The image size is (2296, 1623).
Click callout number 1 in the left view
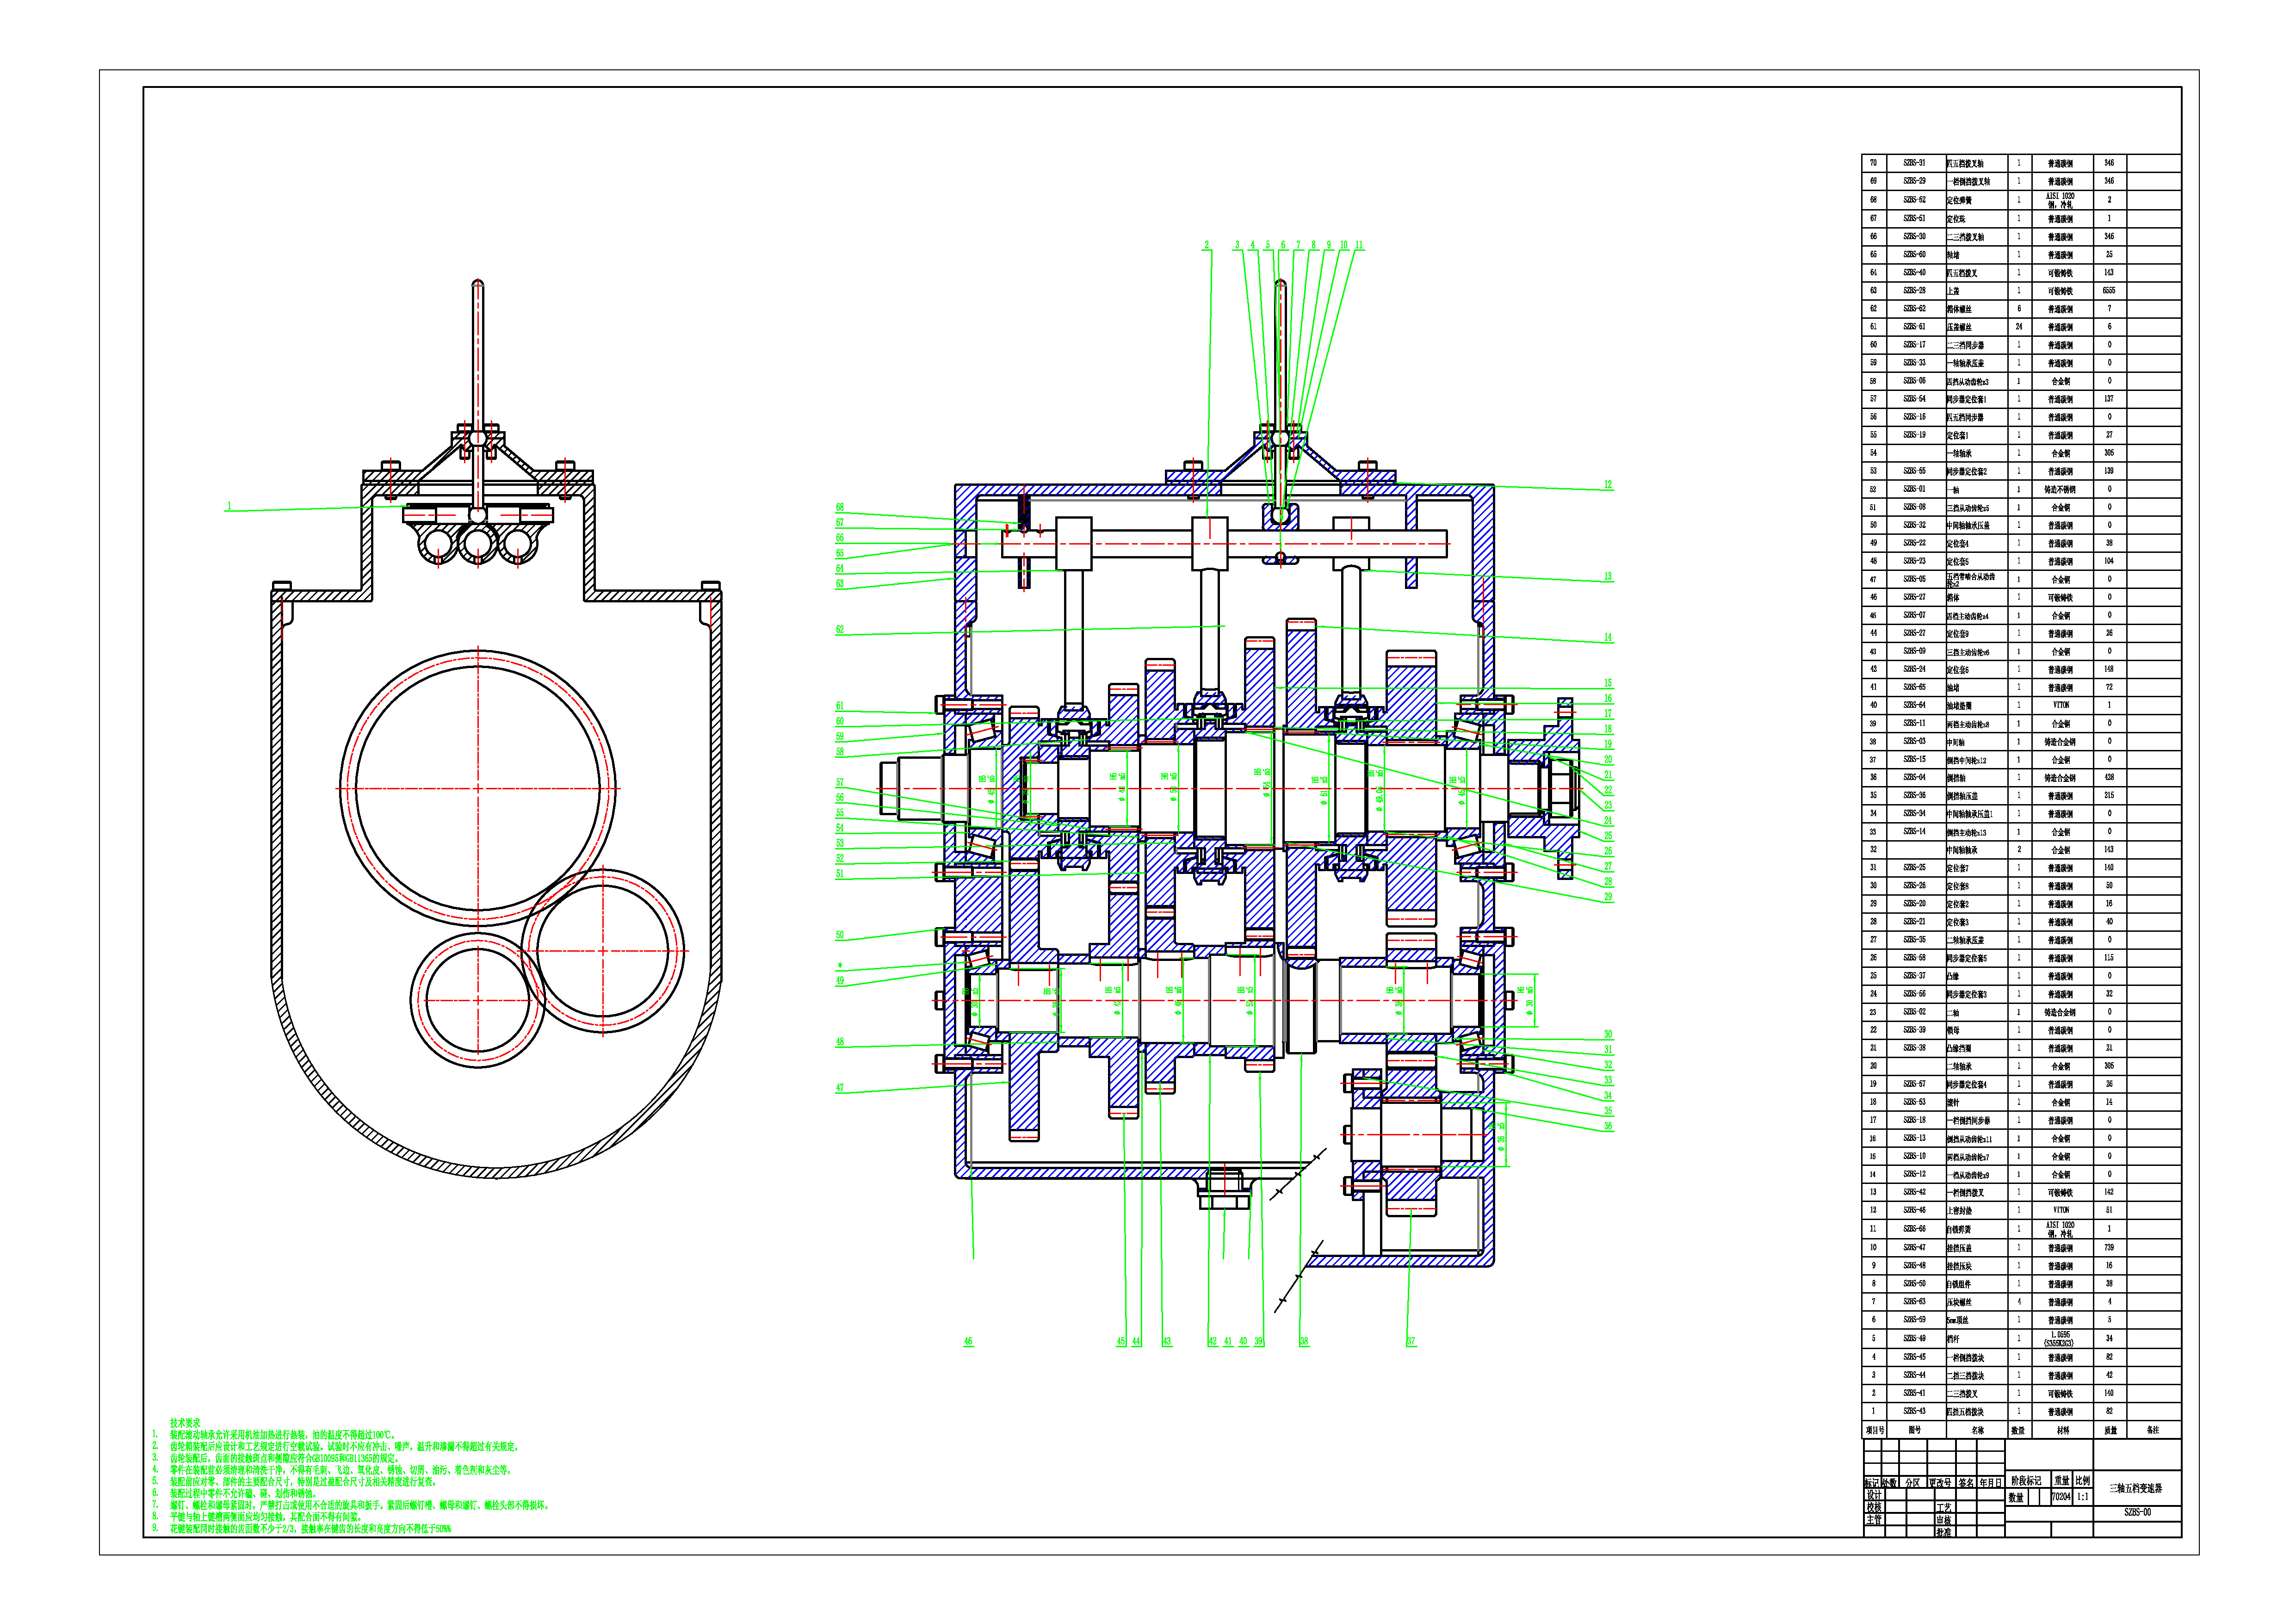point(229,506)
